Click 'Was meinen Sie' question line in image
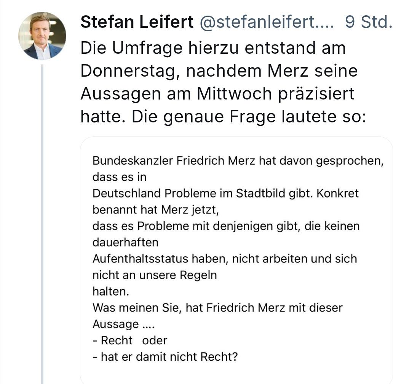 coord(217,308)
